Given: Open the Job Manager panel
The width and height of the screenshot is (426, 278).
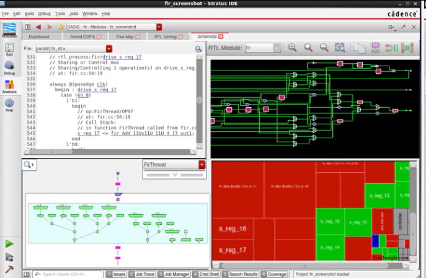Looking at the screenshot, I should point(174,274).
